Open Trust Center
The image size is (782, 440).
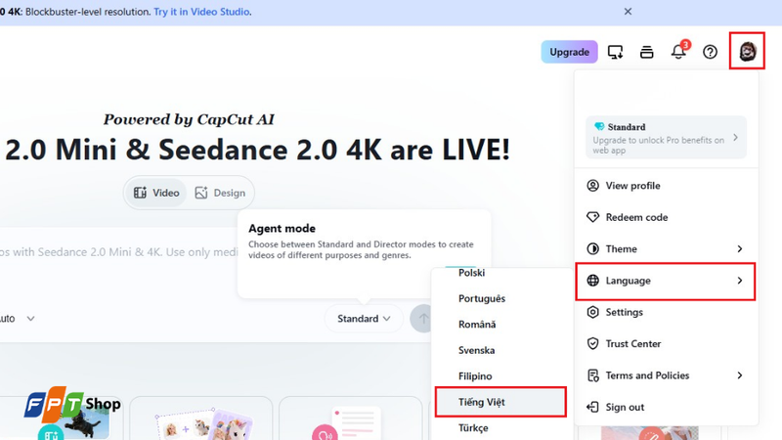(x=666, y=344)
